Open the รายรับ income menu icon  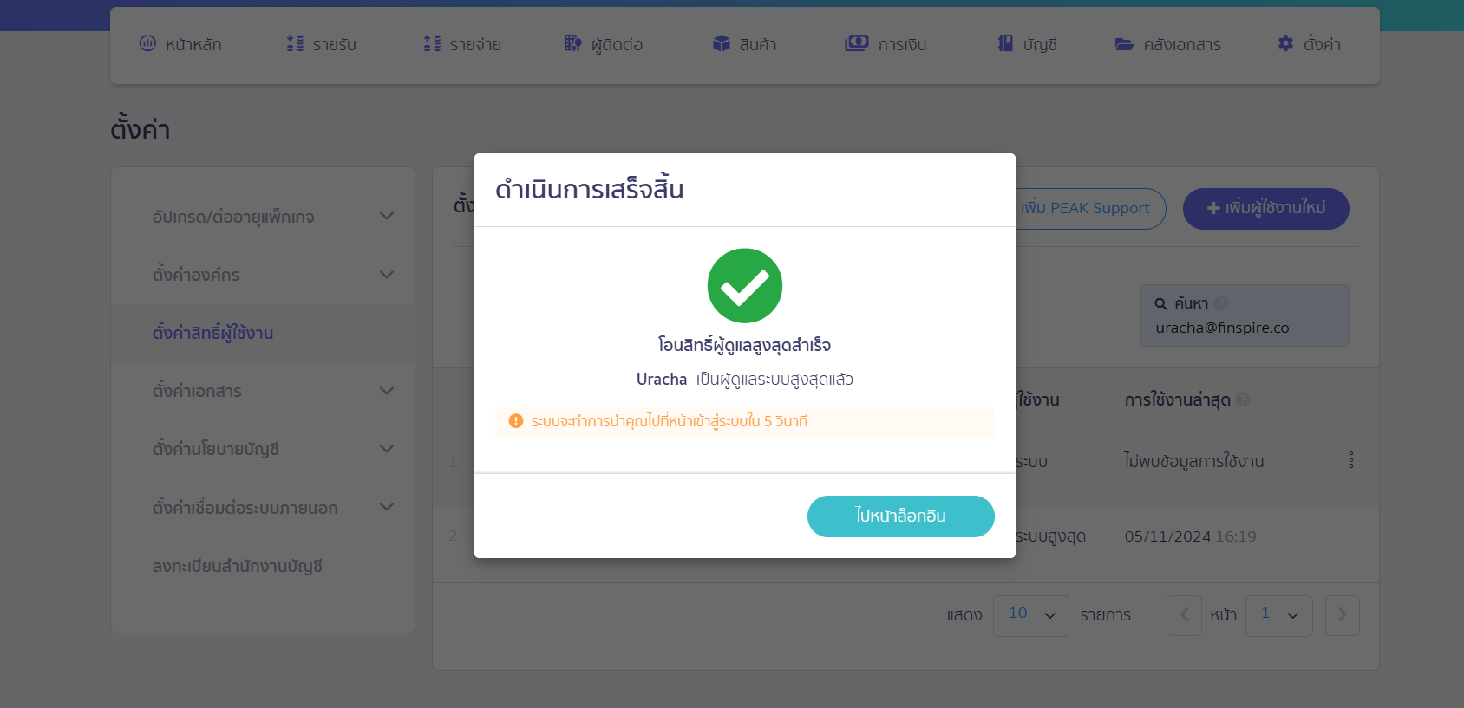pos(295,43)
